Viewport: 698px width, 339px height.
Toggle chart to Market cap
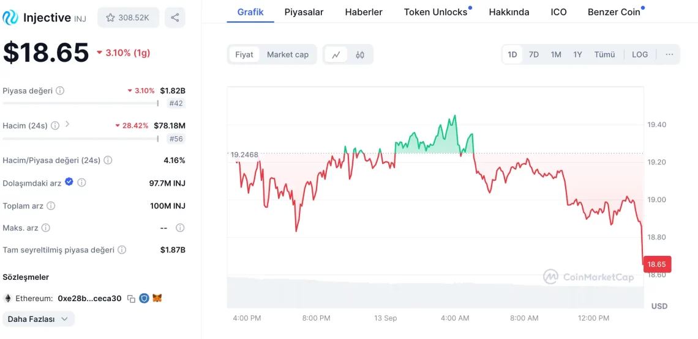click(288, 54)
